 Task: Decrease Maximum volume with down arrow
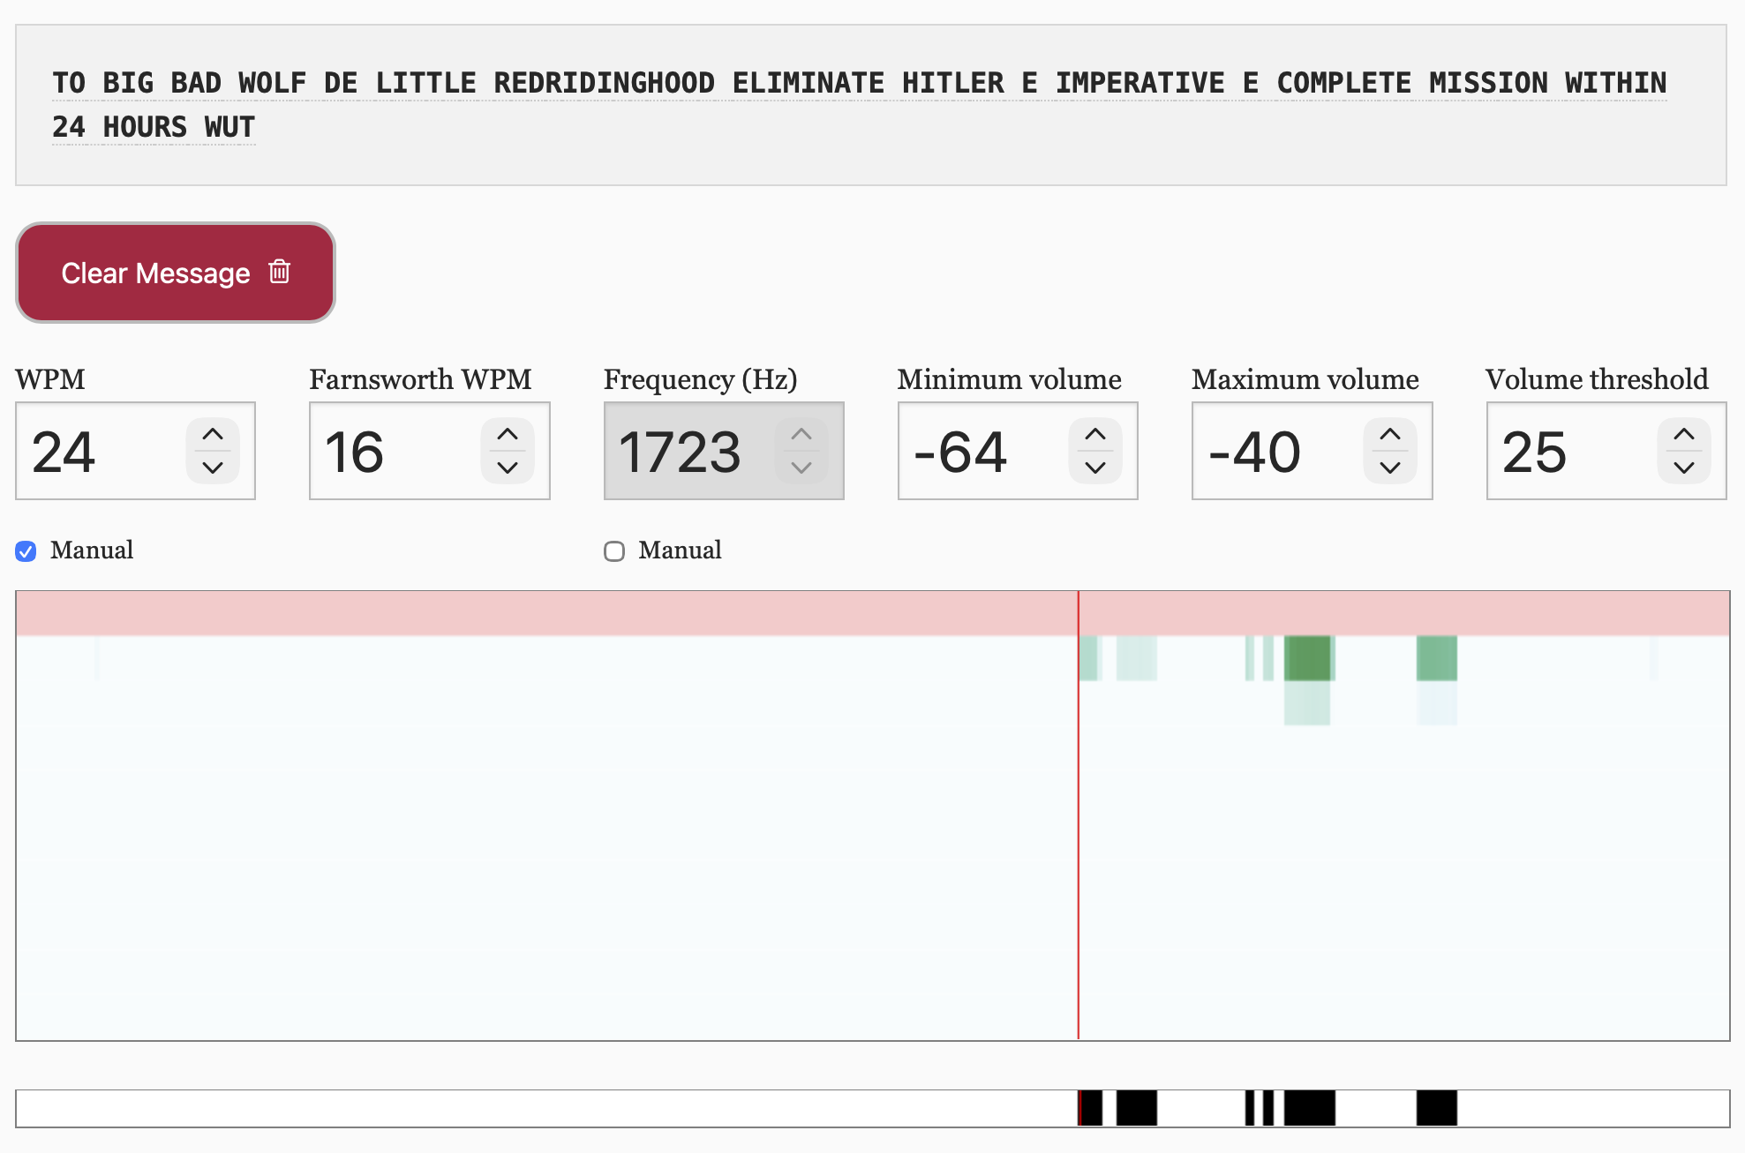(1390, 468)
